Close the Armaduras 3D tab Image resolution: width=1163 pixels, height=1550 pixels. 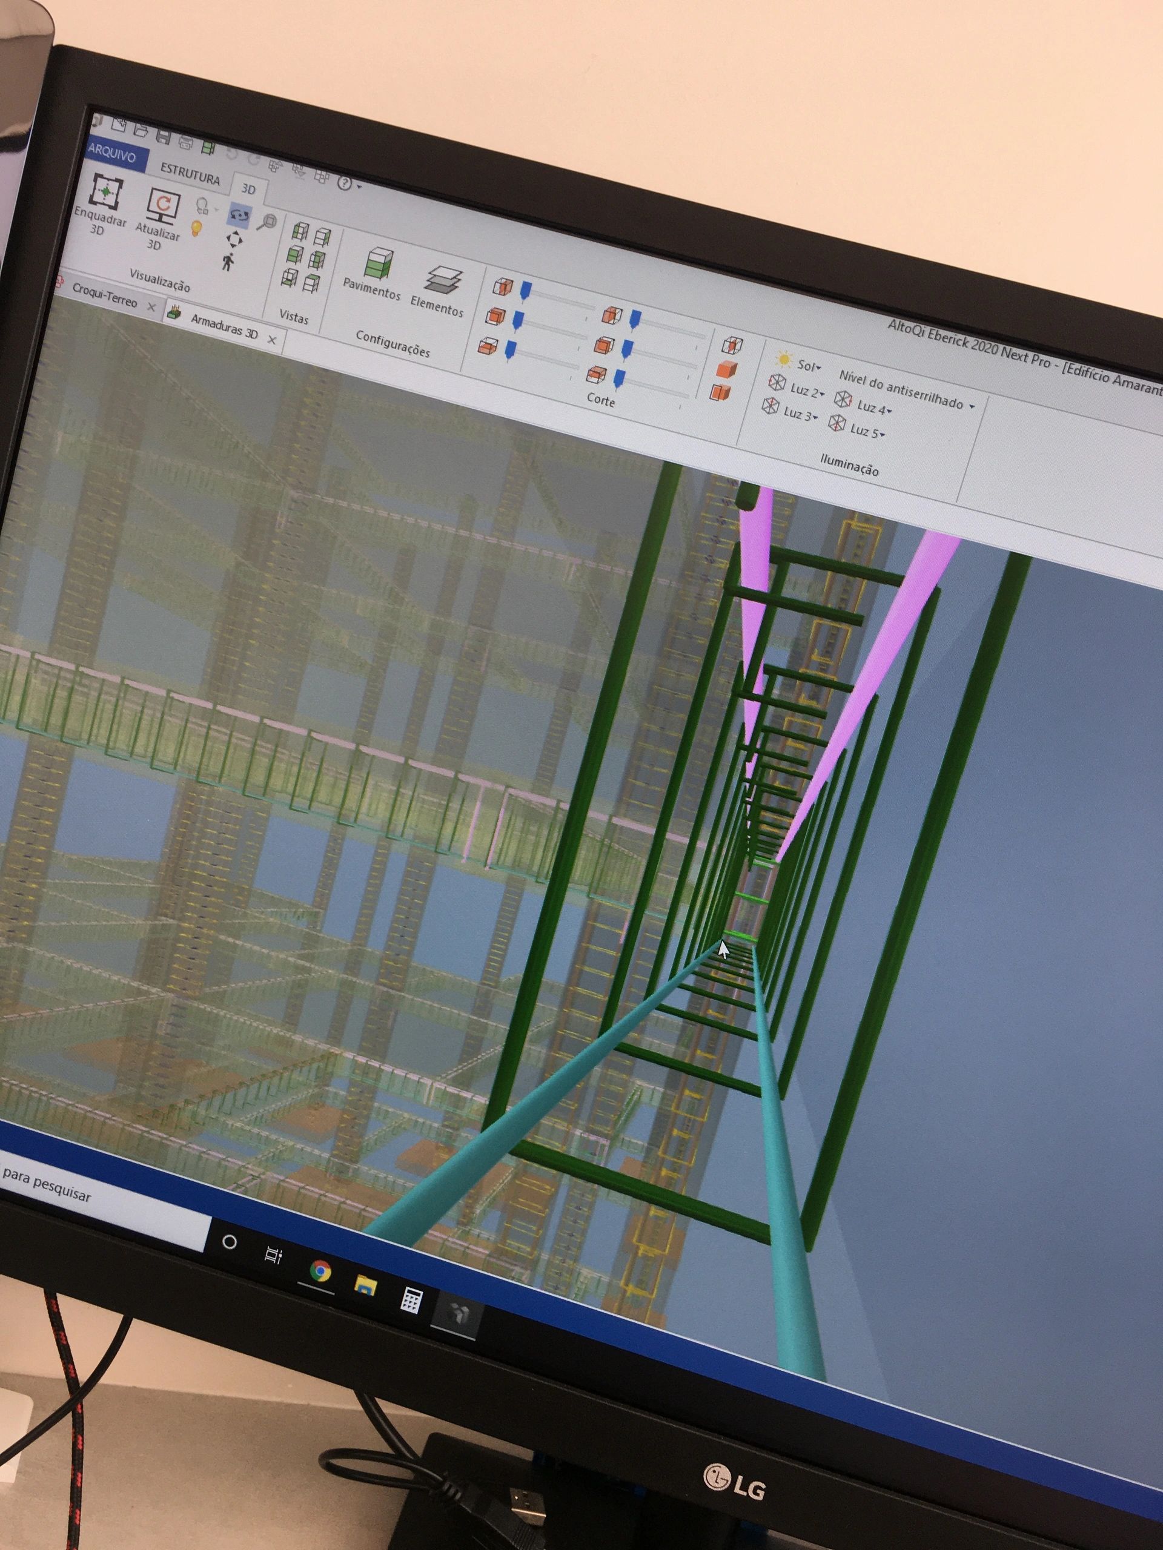(x=272, y=340)
